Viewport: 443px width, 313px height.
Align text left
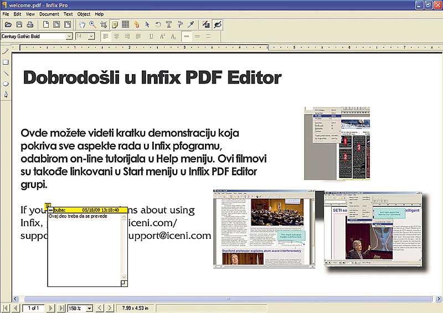(x=105, y=36)
